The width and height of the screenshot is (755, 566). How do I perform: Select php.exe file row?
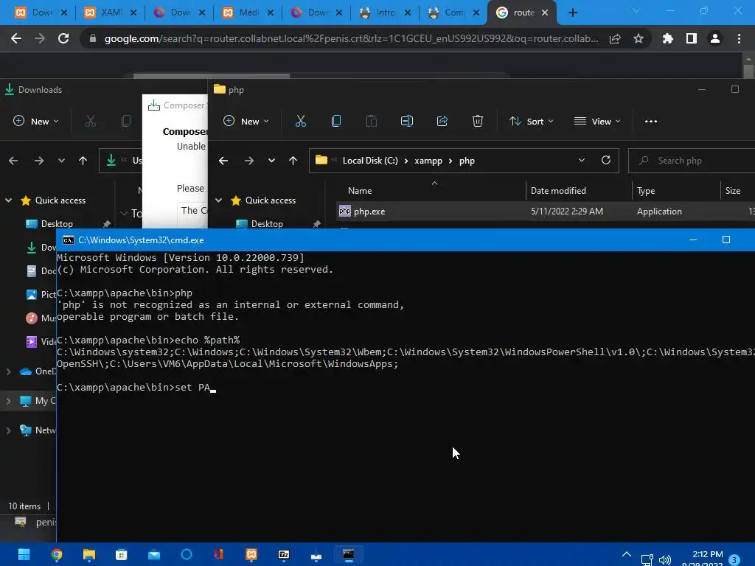(546, 212)
